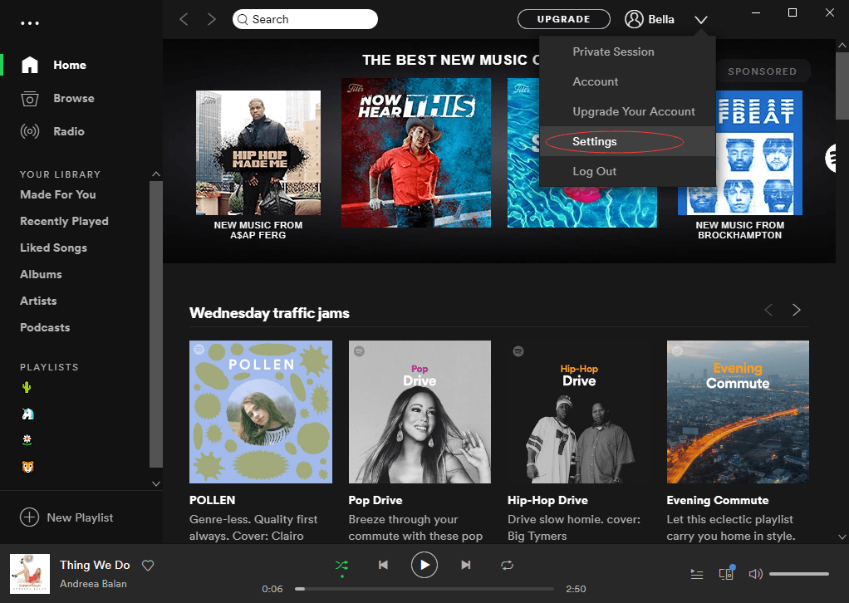Open the Evening Commute playlist cover
Image resolution: width=849 pixels, height=603 pixels.
(x=738, y=411)
